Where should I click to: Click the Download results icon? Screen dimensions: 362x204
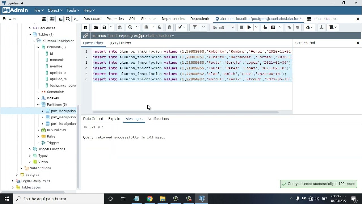[321, 27]
